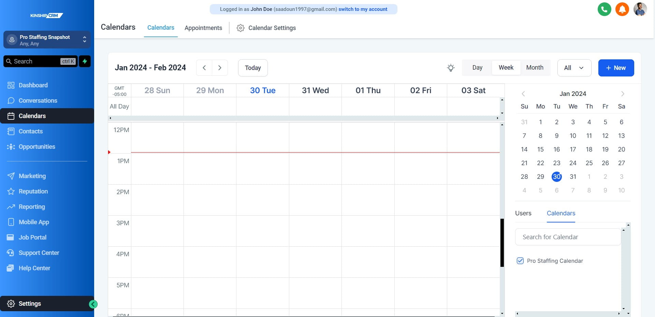Switch calendar to Month view
The height and width of the screenshot is (317, 655).
(535, 67)
